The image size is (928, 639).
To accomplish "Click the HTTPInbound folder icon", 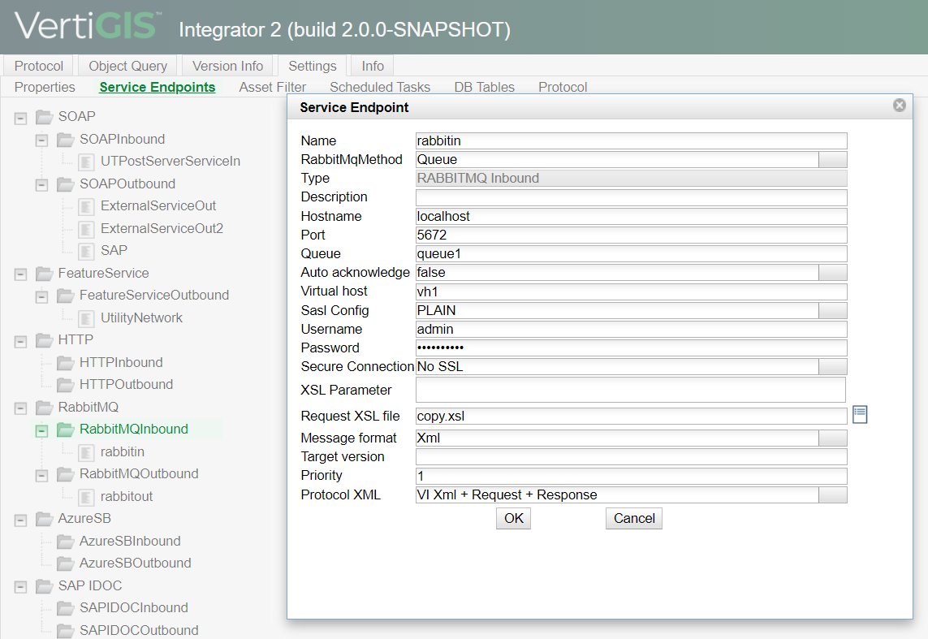I will coord(66,363).
